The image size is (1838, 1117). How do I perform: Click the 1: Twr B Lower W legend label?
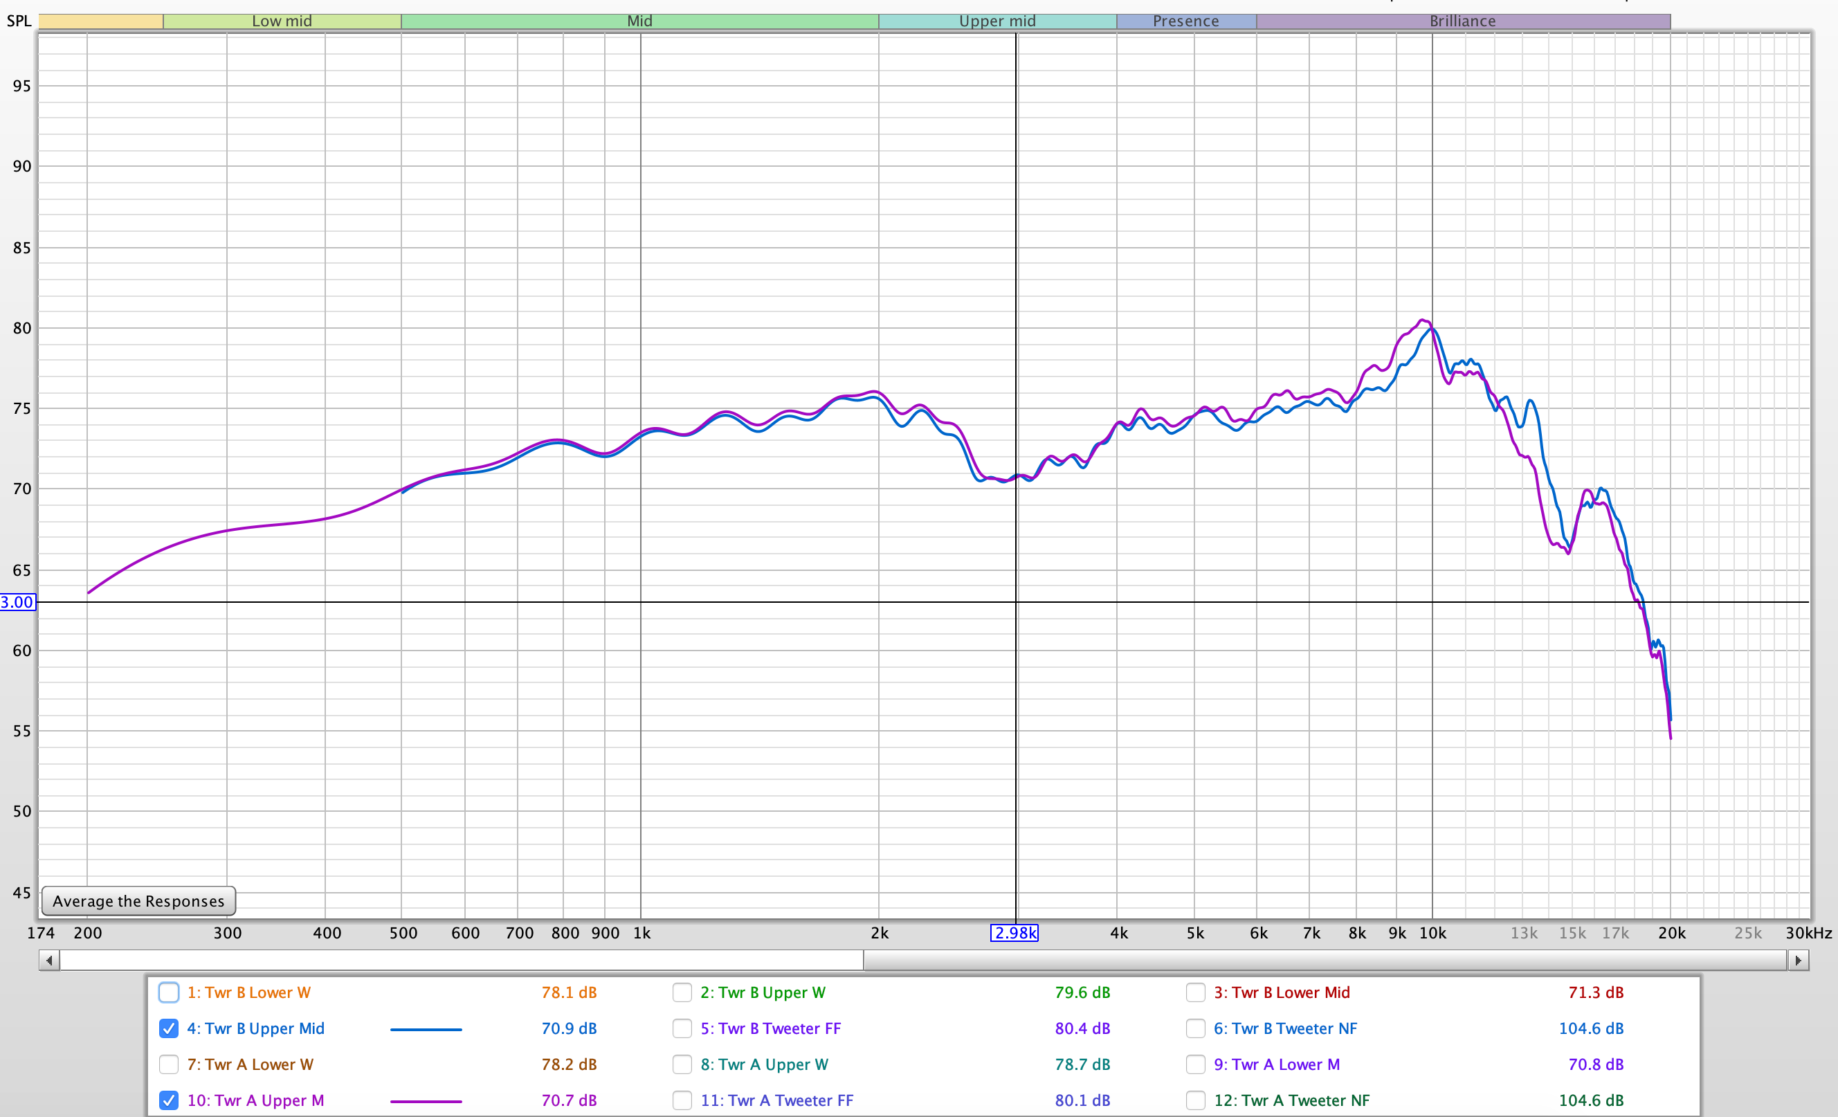pyautogui.click(x=248, y=992)
